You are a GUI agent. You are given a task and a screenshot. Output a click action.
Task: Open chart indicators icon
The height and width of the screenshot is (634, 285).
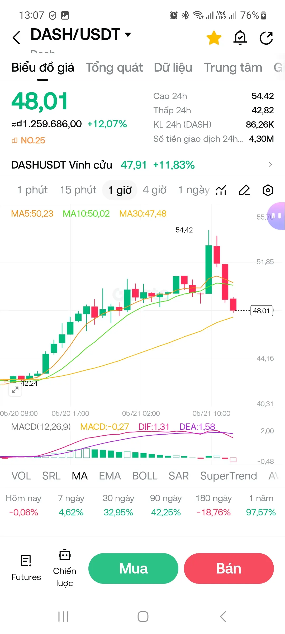click(x=221, y=190)
